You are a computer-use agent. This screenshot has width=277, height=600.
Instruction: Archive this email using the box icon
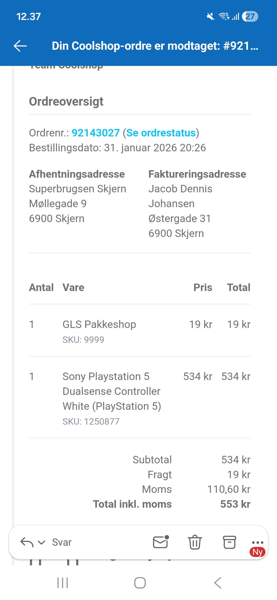(x=229, y=542)
